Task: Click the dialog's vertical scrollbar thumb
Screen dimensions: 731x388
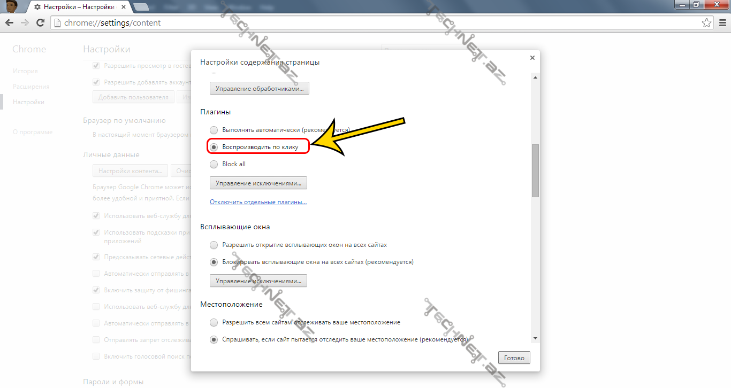Action: (535, 171)
